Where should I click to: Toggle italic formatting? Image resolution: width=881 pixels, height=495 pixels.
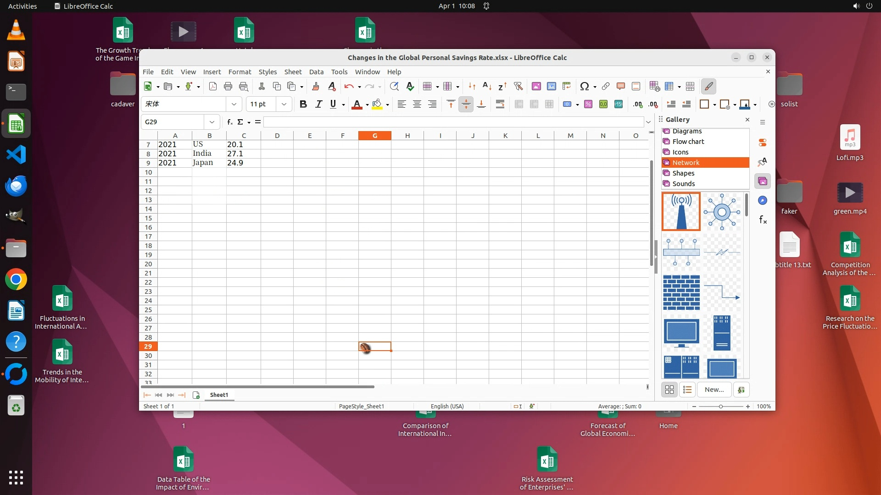[x=318, y=104]
